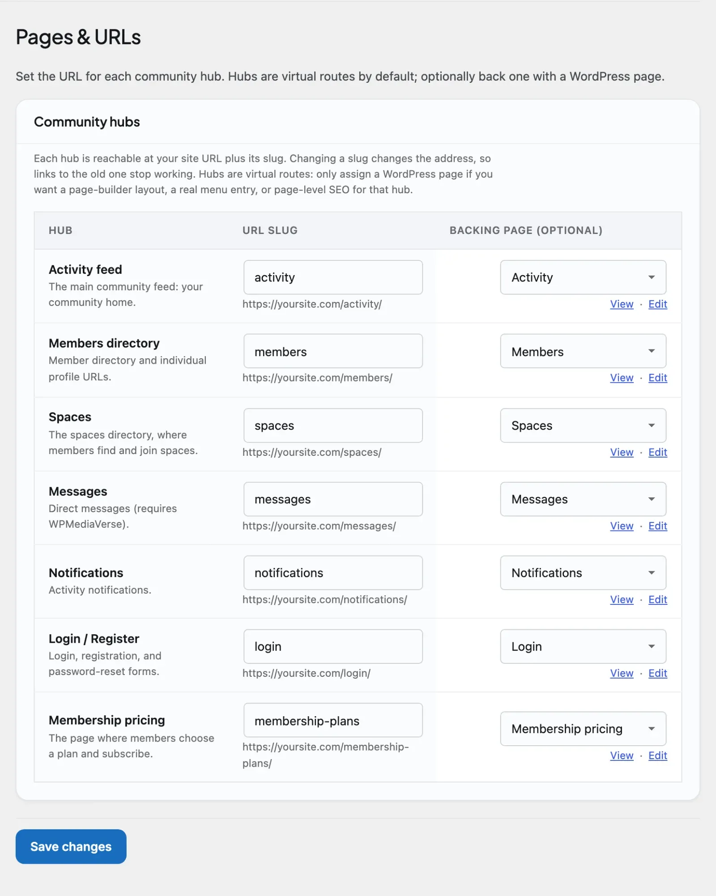
Task: View the Members directory backing page
Action: (622, 378)
